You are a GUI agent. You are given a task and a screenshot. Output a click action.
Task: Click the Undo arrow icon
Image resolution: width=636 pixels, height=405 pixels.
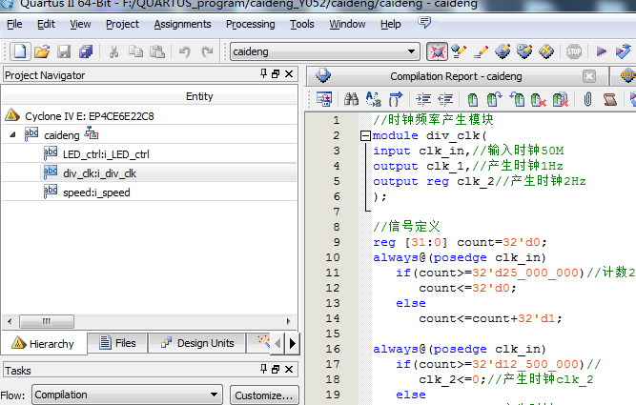(x=184, y=51)
